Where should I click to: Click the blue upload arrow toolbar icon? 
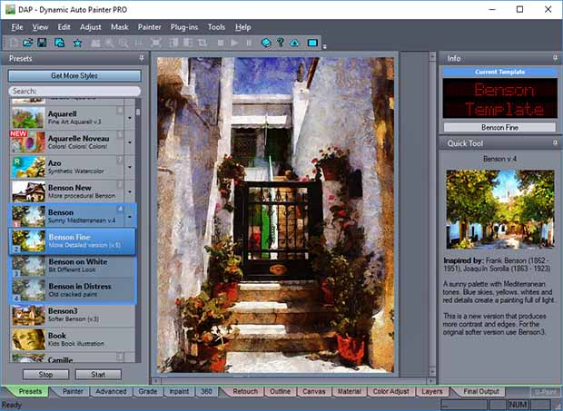(294, 43)
